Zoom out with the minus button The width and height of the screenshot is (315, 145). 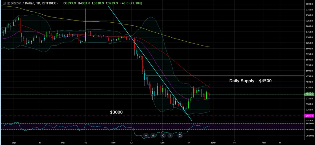point(146,136)
